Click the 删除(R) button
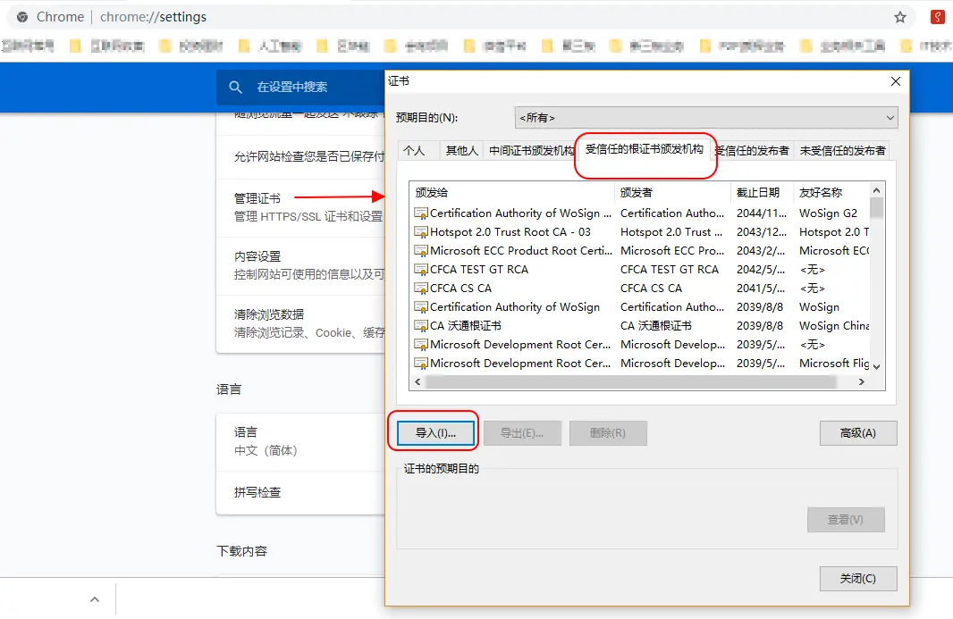The width and height of the screenshot is (953, 619). (x=608, y=433)
